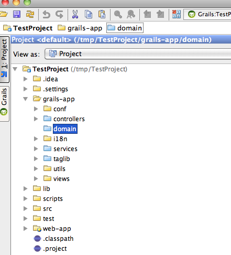Viewport: 231px width, 255px height.
Task: Click the Paste clipboard icon
Action: (102, 14)
